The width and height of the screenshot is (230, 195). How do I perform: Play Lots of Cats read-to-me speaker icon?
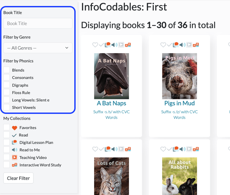[114, 149]
